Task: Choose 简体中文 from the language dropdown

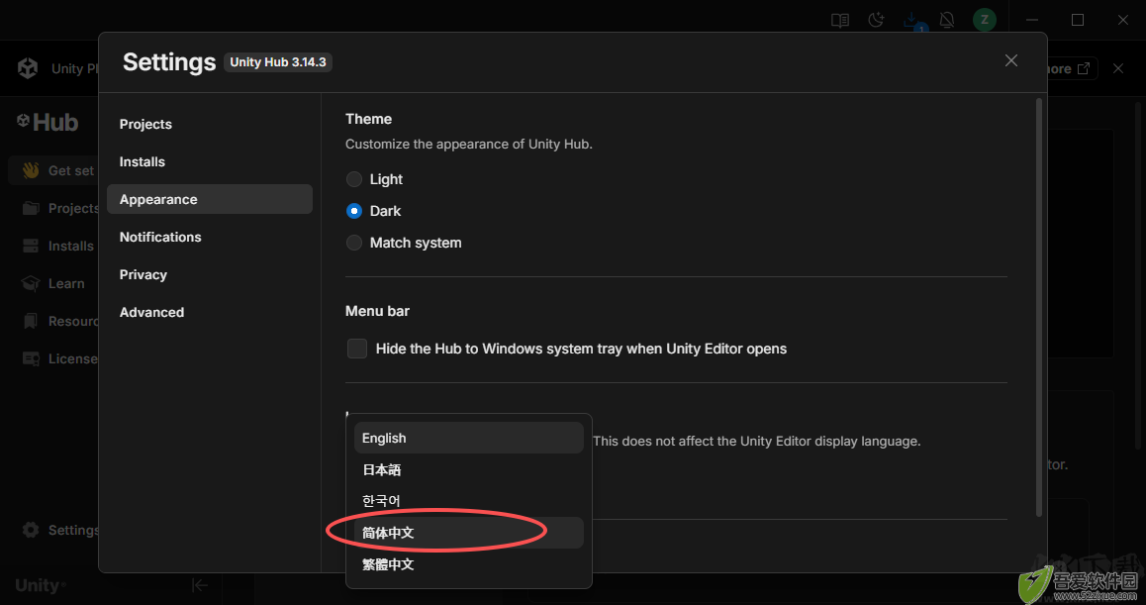Action: click(x=468, y=533)
